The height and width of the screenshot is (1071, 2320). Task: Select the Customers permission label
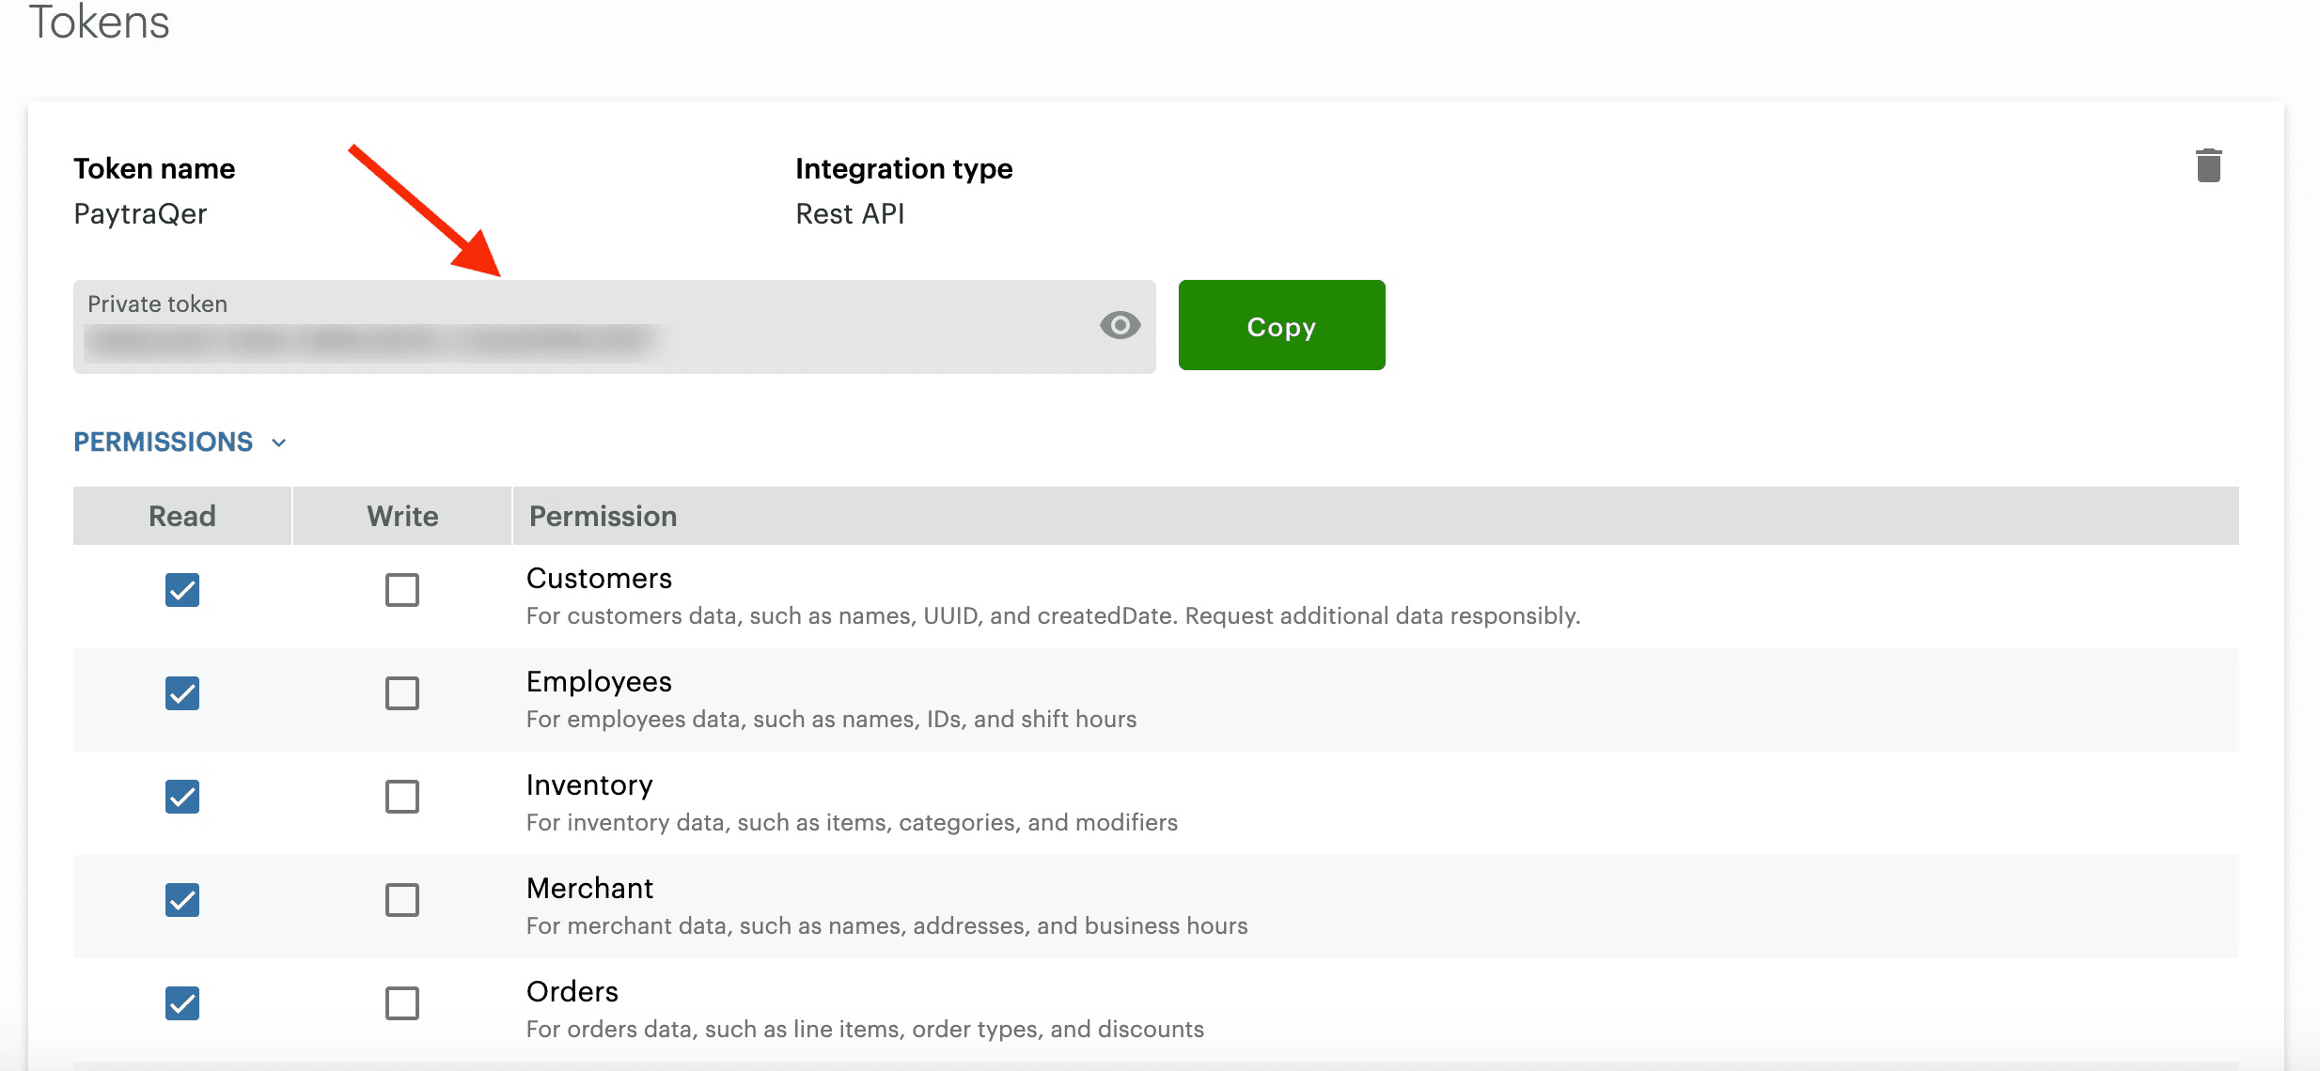click(599, 578)
